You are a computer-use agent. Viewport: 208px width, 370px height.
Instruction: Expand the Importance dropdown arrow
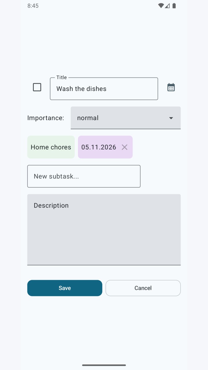point(171,118)
